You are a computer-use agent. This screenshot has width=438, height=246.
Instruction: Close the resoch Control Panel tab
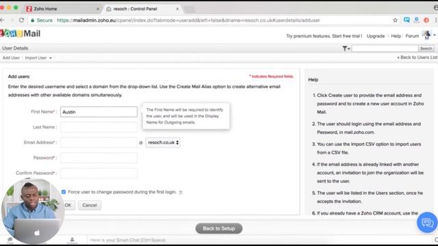point(177,9)
